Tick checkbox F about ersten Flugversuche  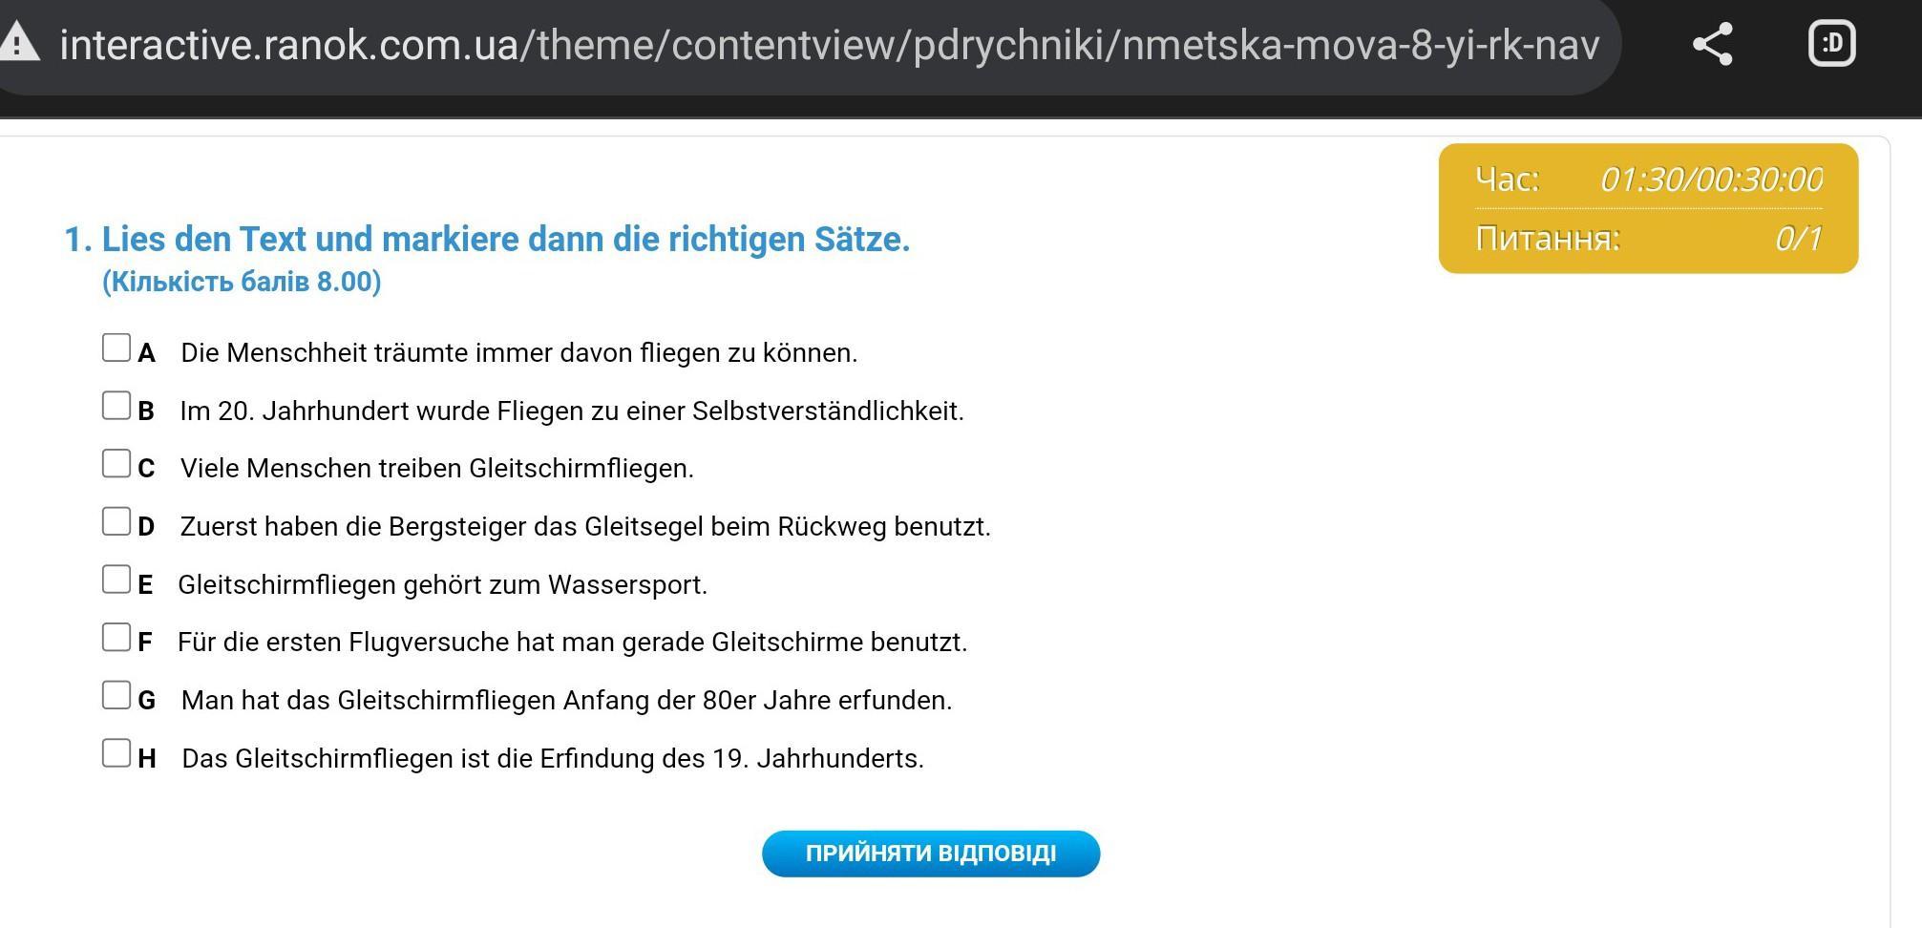pyautogui.click(x=116, y=638)
